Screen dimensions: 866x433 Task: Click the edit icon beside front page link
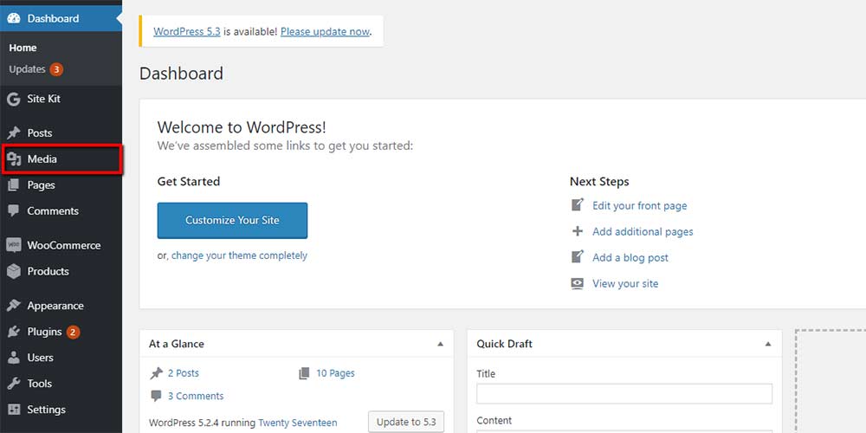(577, 205)
